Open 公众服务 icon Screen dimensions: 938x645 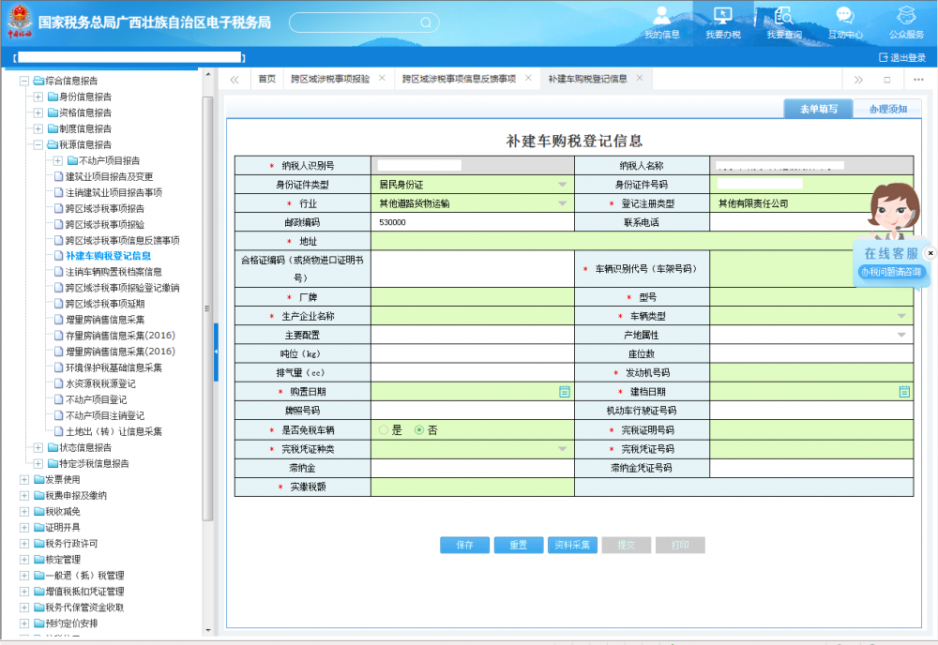pos(906,17)
